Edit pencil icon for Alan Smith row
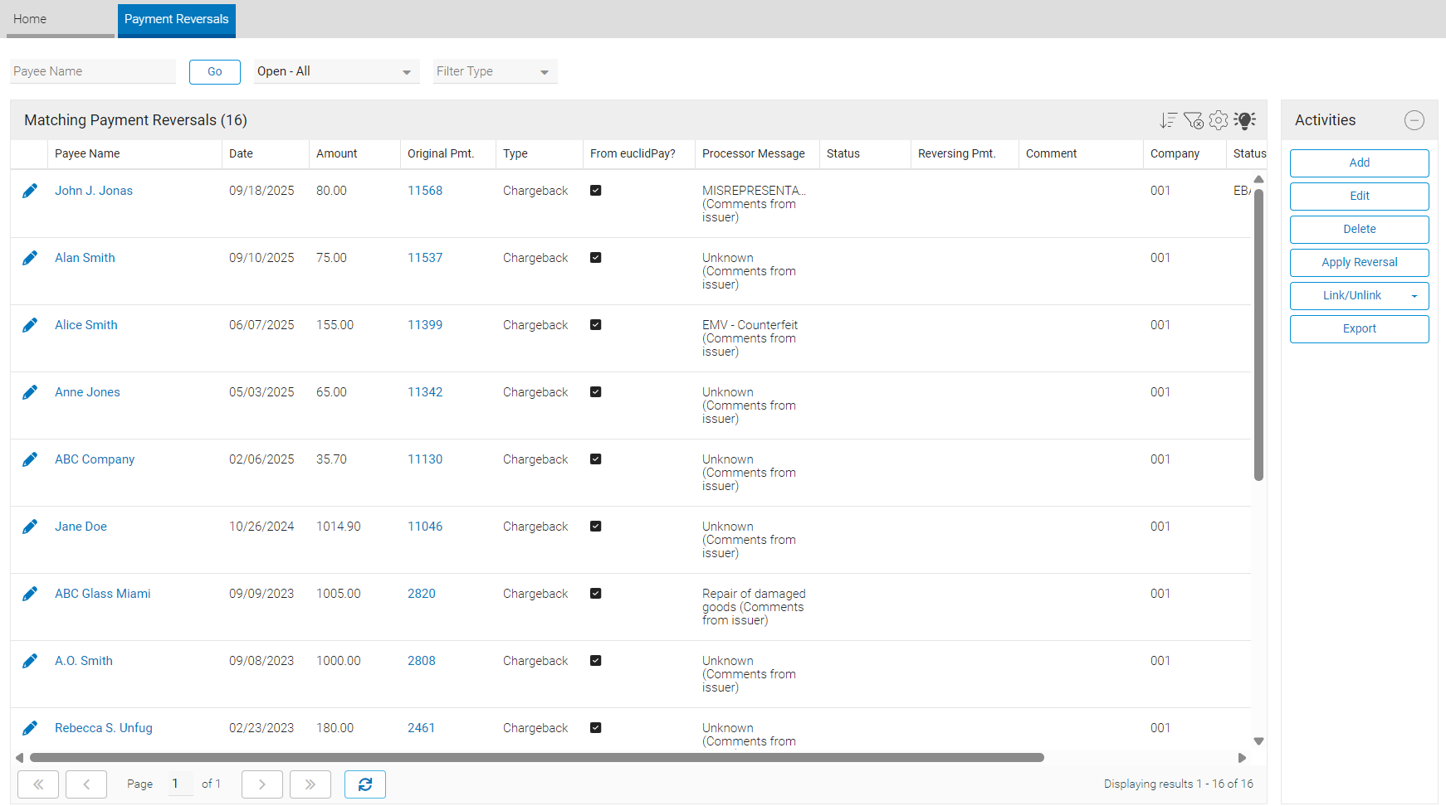This screenshot has width=1446, height=806. pos(30,258)
